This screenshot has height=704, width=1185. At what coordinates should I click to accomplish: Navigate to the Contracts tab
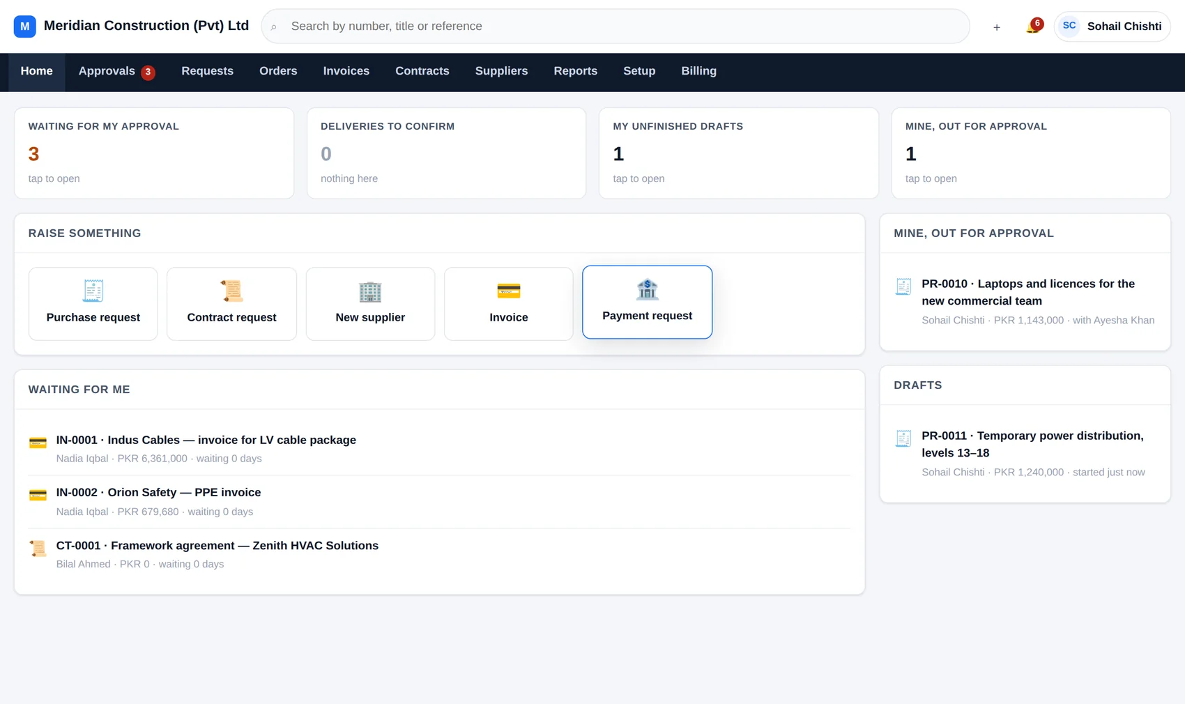click(422, 72)
